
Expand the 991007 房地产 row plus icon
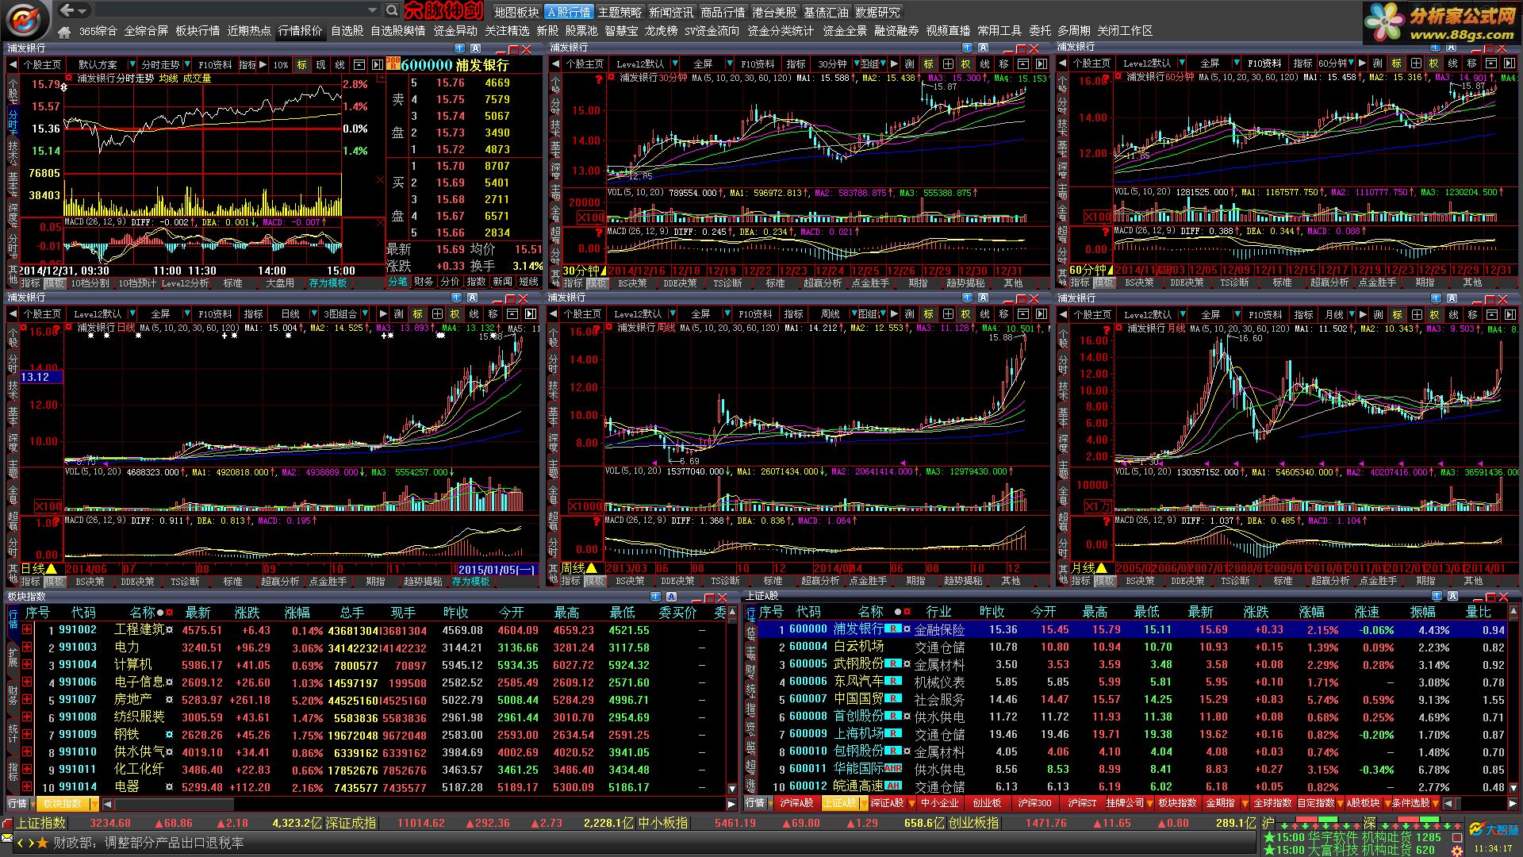27,700
